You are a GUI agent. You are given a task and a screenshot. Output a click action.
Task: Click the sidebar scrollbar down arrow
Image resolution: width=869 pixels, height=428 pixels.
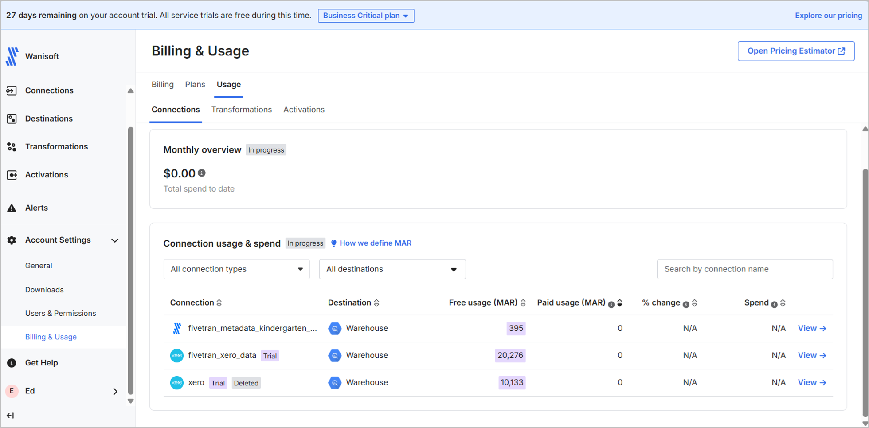130,401
